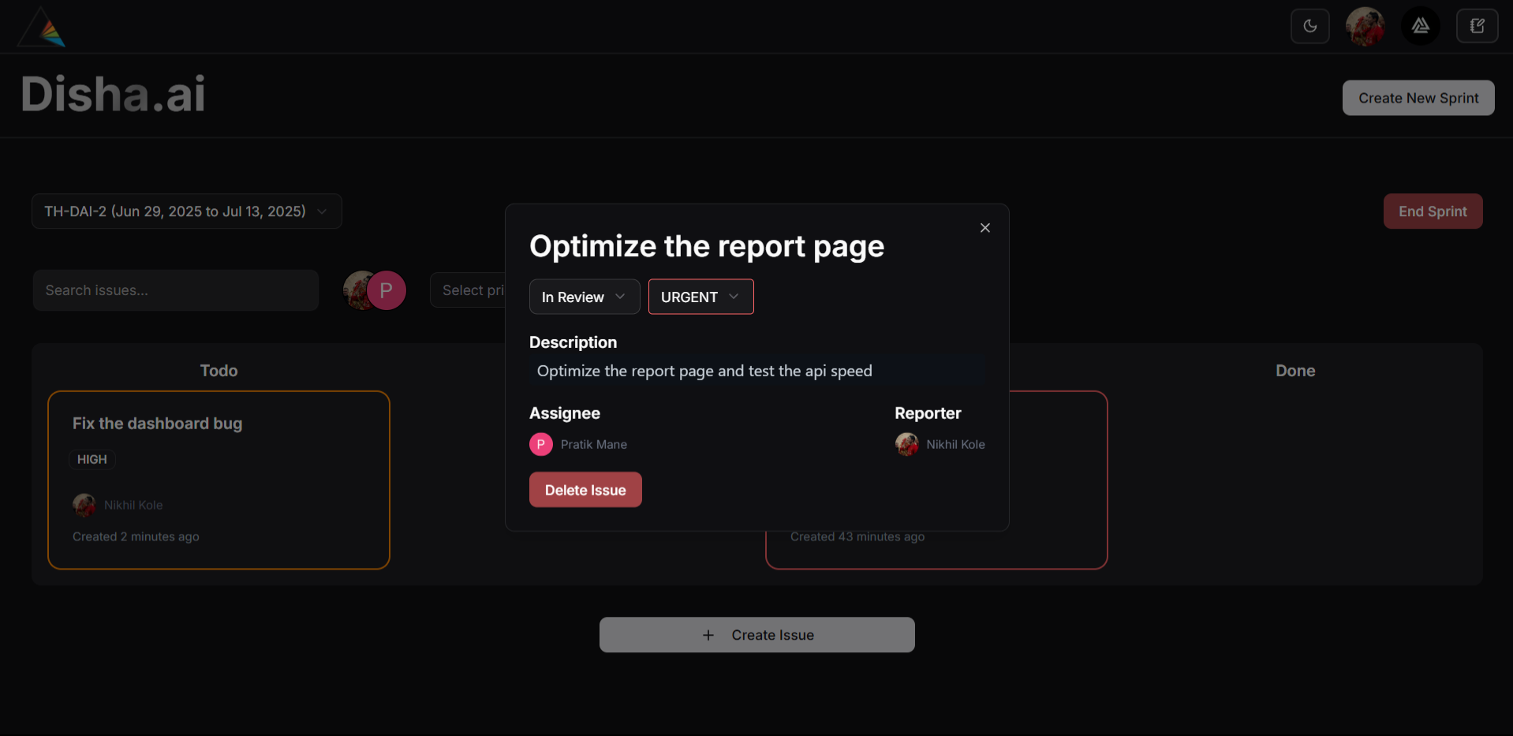Click Nikhil Kole reporter name in dialog
This screenshot has width=1513, height=736.
pos(955,445)
